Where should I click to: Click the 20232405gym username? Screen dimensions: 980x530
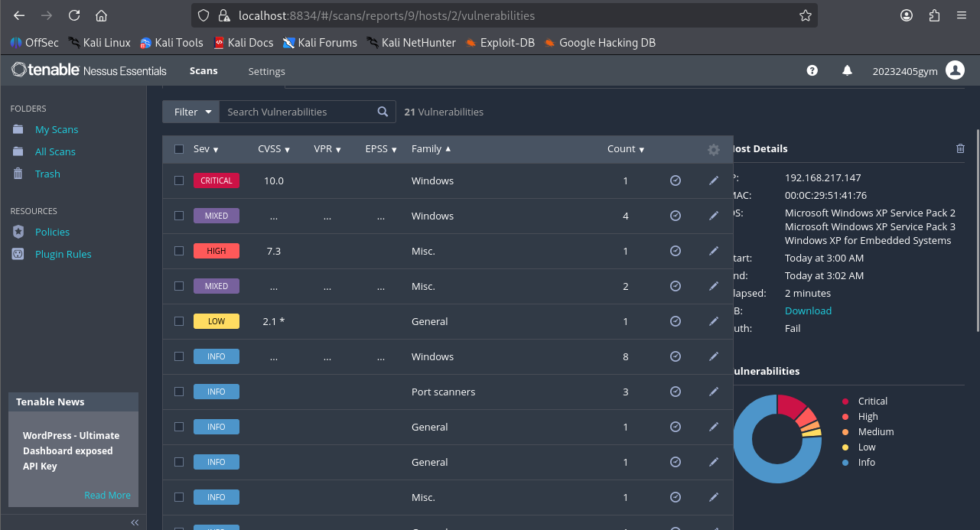(x=905, y=71)
